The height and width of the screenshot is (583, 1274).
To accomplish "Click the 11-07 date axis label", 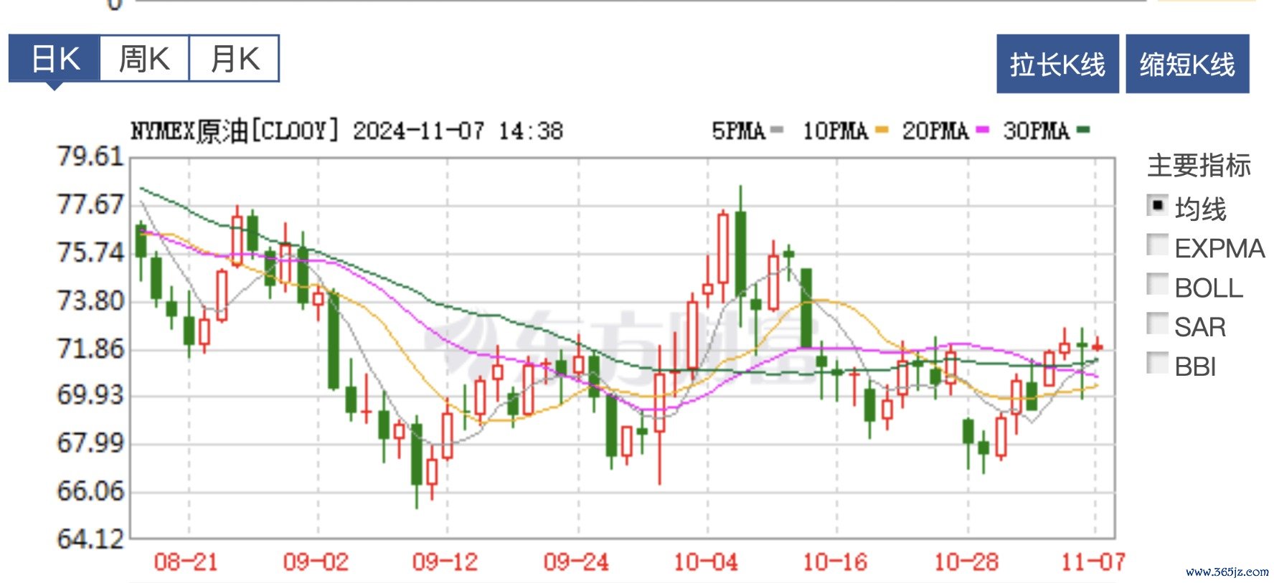I will pyautogui.click(x=1093, y=561).
